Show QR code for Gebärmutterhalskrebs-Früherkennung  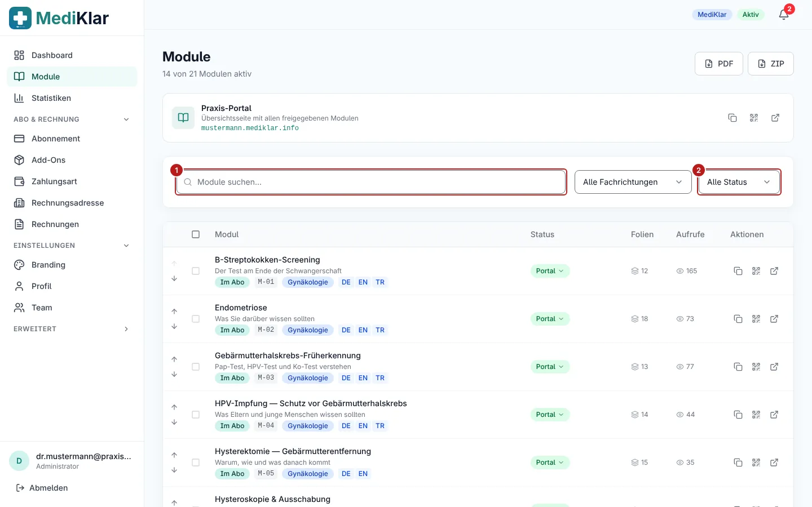click(x=756, y=367)
